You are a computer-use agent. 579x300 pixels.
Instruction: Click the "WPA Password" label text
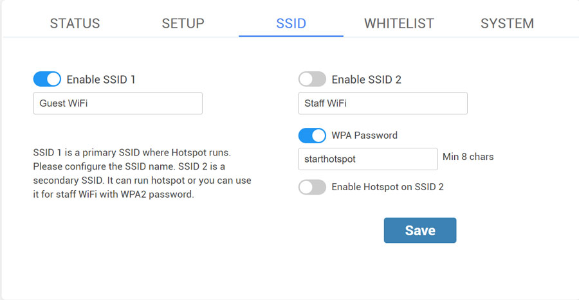coord(364,136)
